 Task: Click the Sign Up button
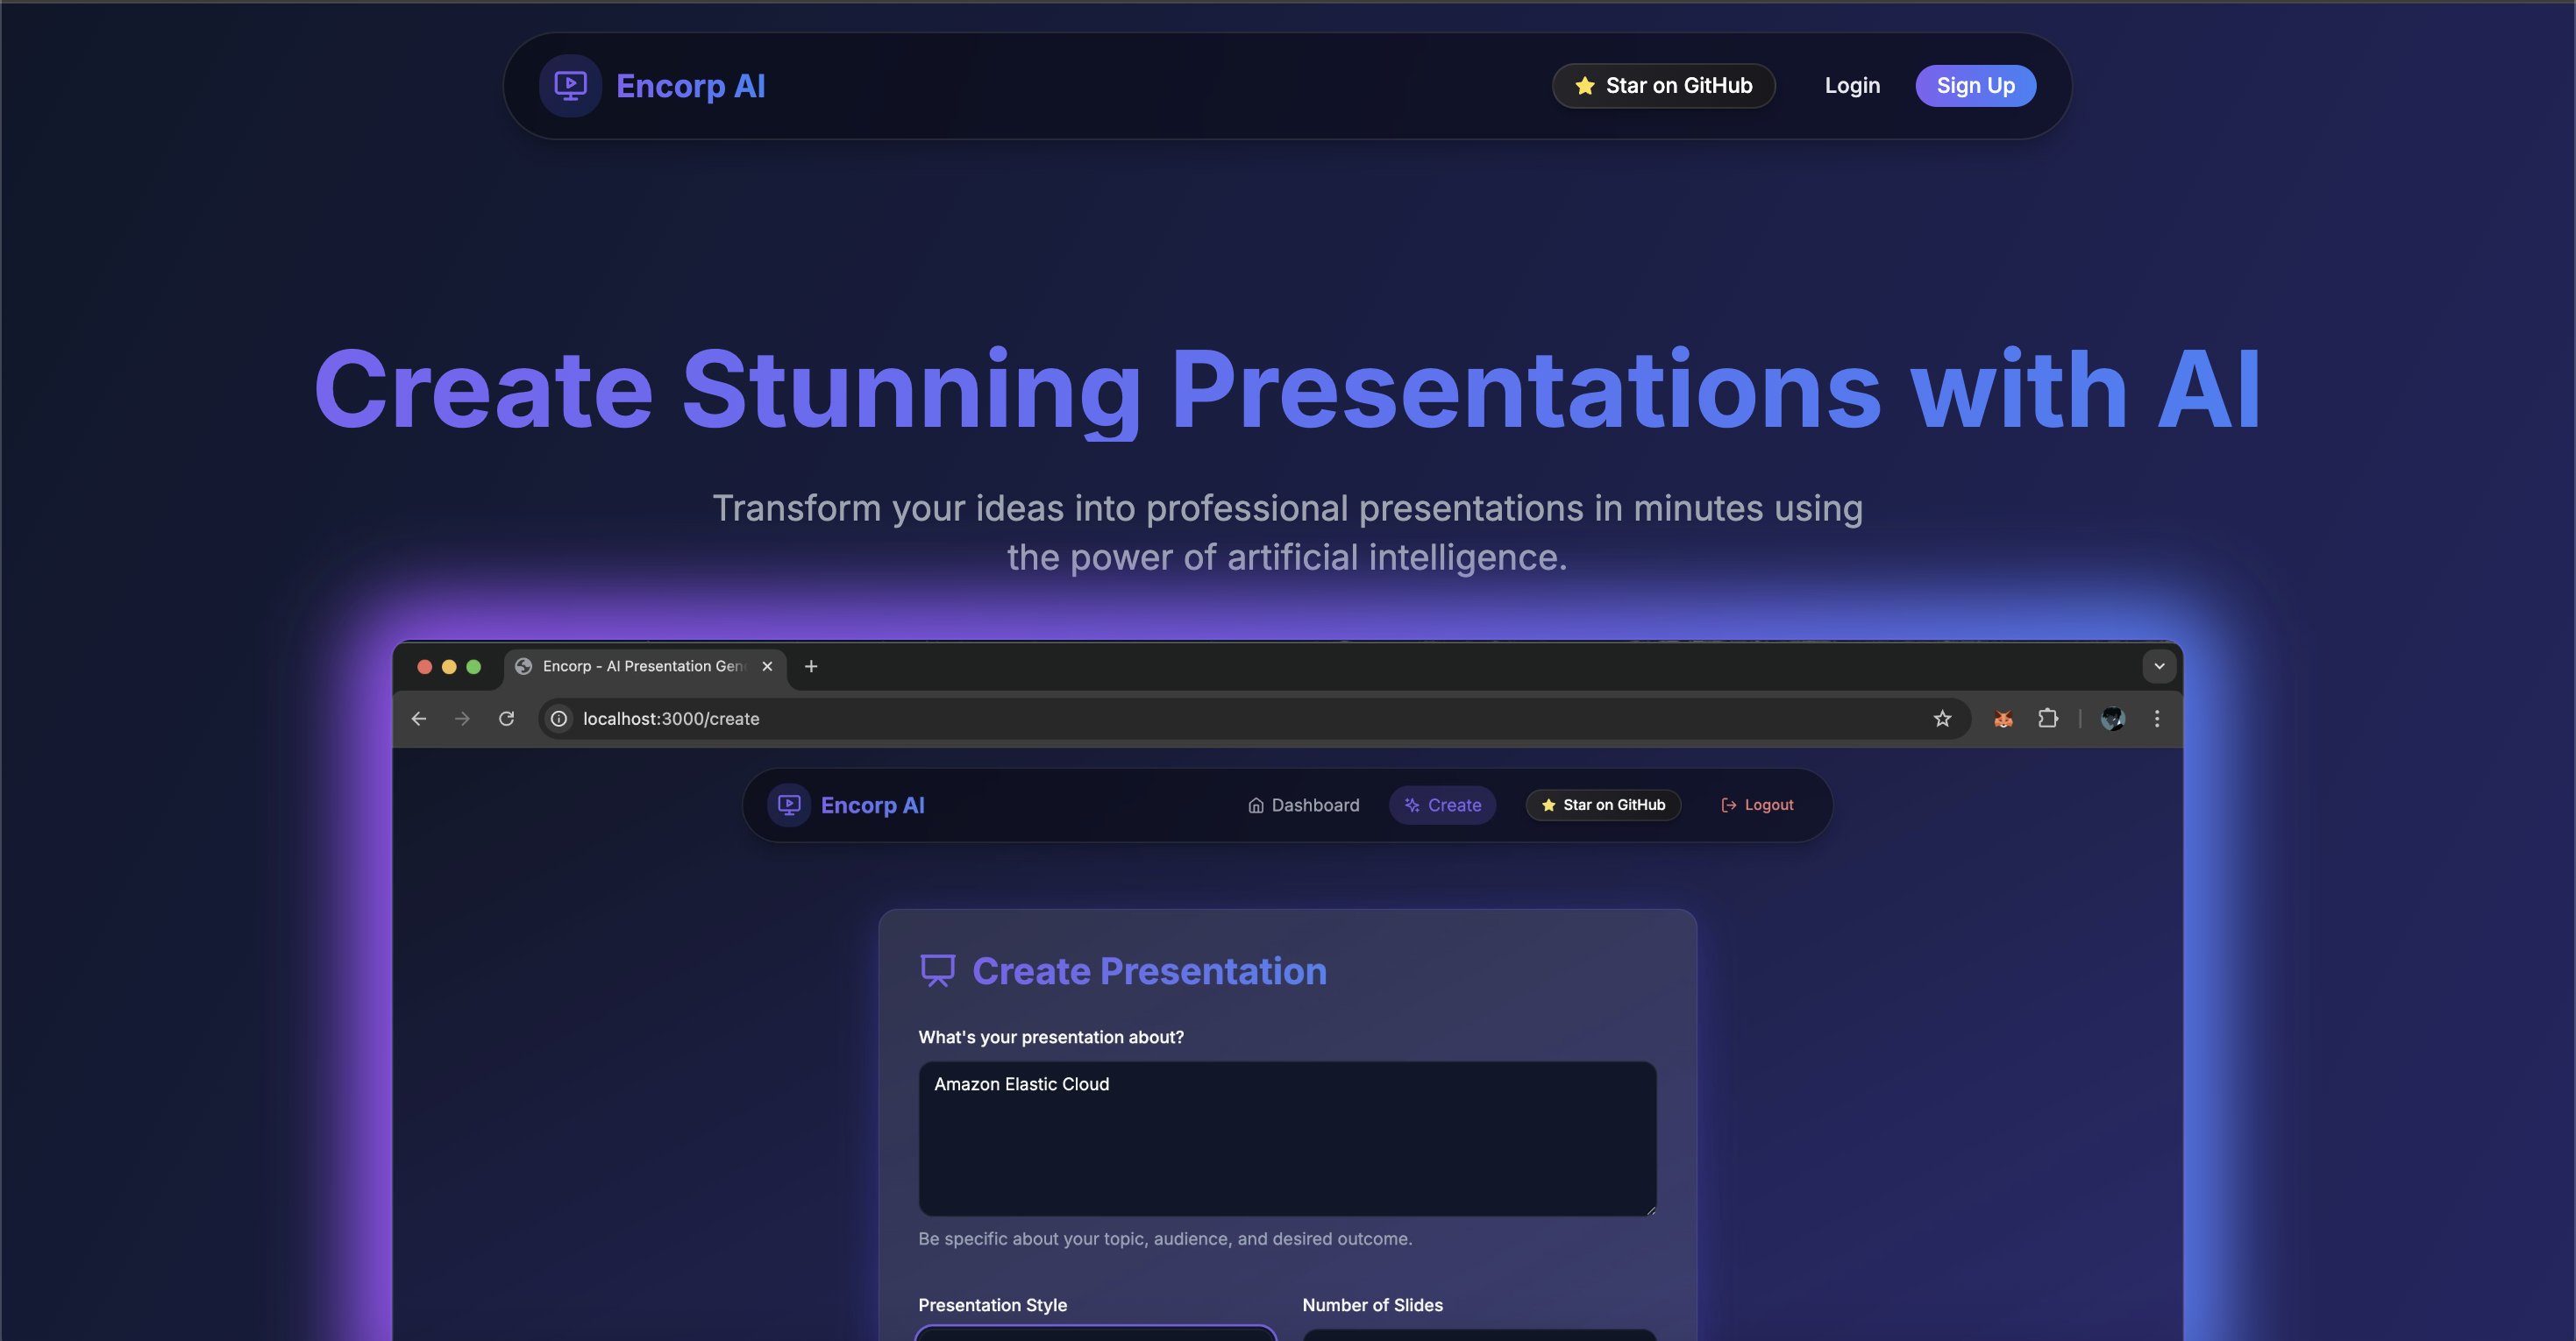click(x=1975, y=86)
